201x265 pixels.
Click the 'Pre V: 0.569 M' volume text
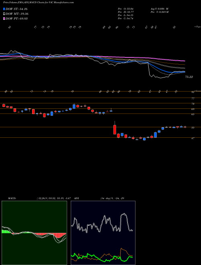pyautogui.click(x=159, y=12)
